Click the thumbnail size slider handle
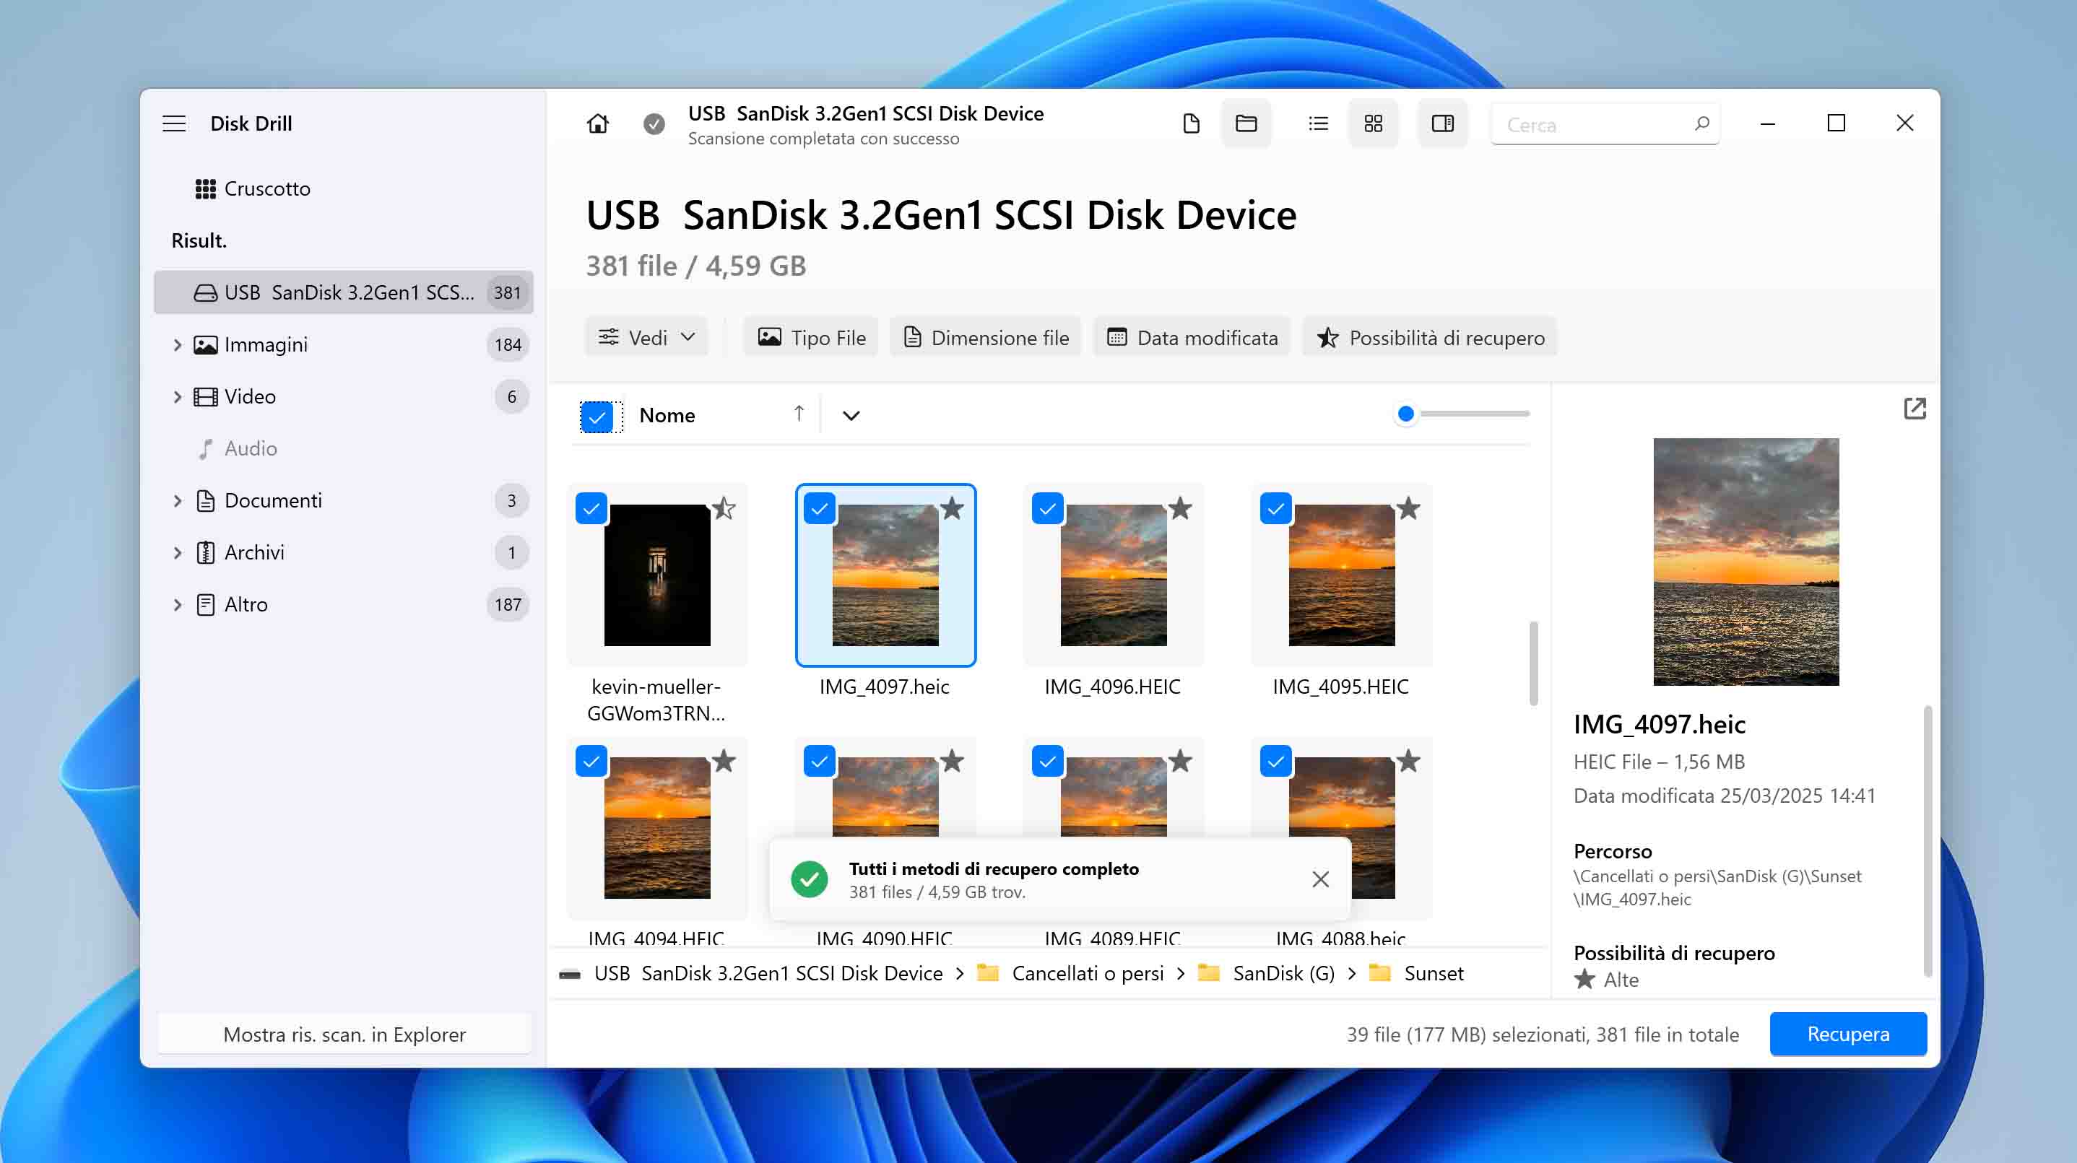Screen dimensions: 2077x1163 pyautogui.click(x=1405, y=414)
